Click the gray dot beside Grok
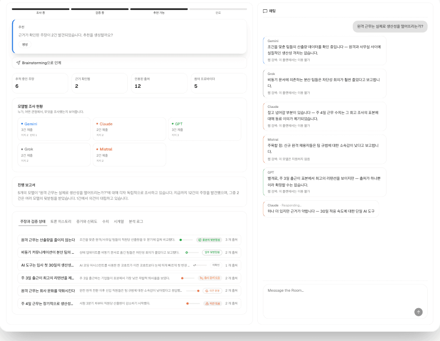The image size is (440, 341). point(22,149)
